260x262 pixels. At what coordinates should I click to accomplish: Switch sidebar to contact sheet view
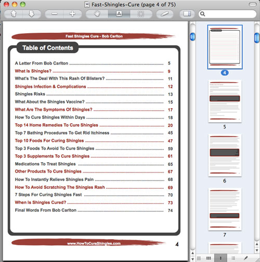coord(209,258)
